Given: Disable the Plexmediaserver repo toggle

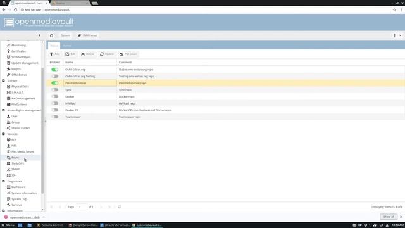Looking at the screenshot, I should coord(54,83).
